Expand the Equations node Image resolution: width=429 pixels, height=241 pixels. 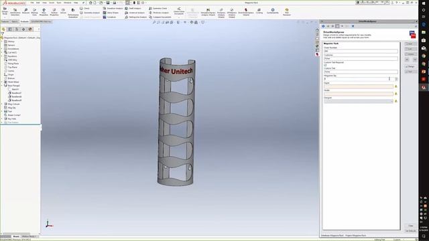pyautogui.click(x=2, y=56)
